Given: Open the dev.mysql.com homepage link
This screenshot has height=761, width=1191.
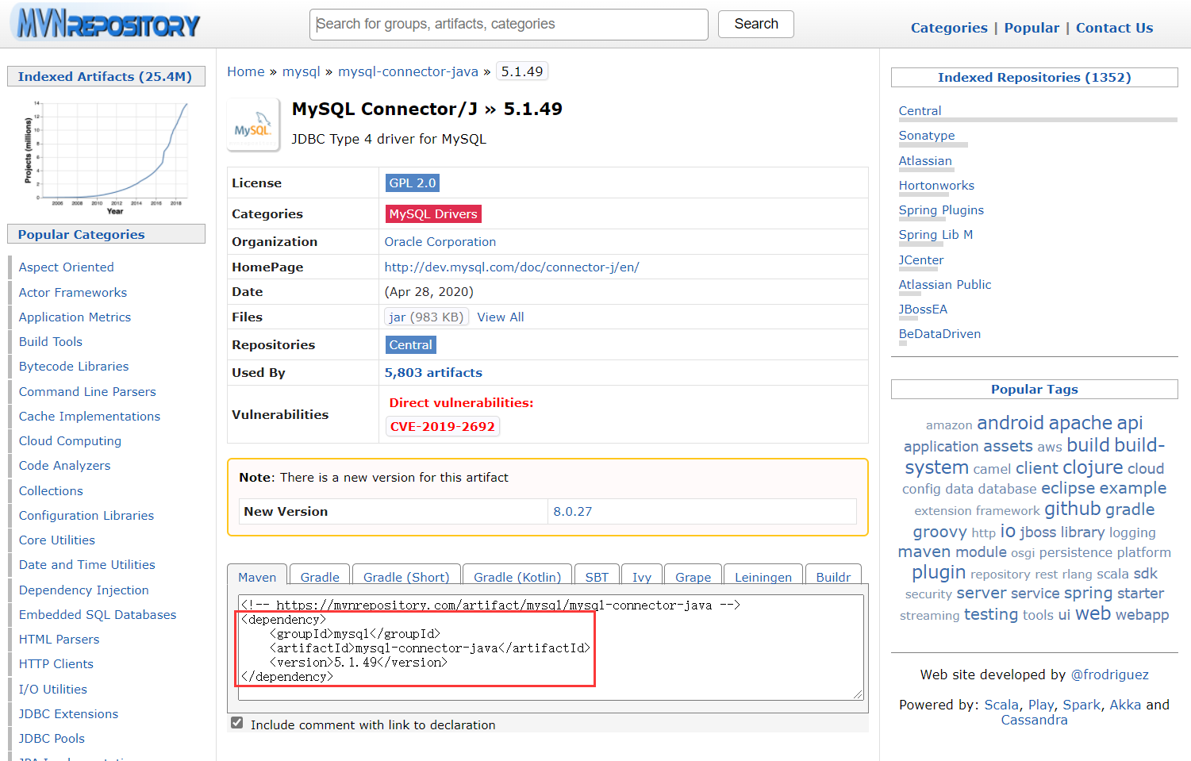Looking at the screenshot, I should [512, 267].
